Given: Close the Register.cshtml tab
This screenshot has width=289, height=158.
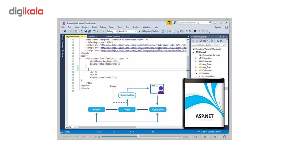Looking at the screenshot, I should click(x=85, y=36).
